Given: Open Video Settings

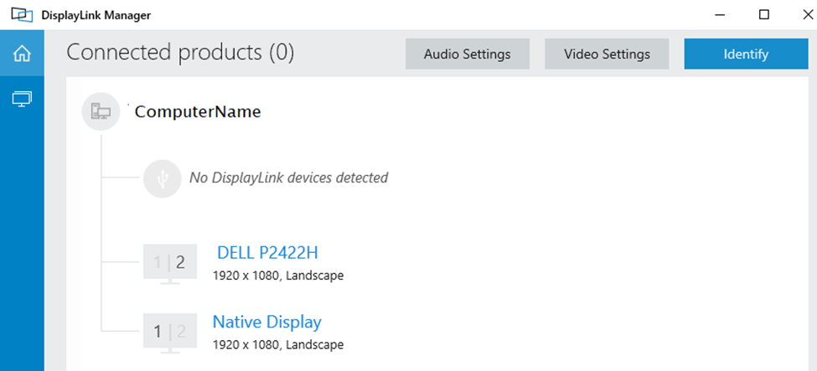Looking at the screenshot, I should [x=607, y=54].
